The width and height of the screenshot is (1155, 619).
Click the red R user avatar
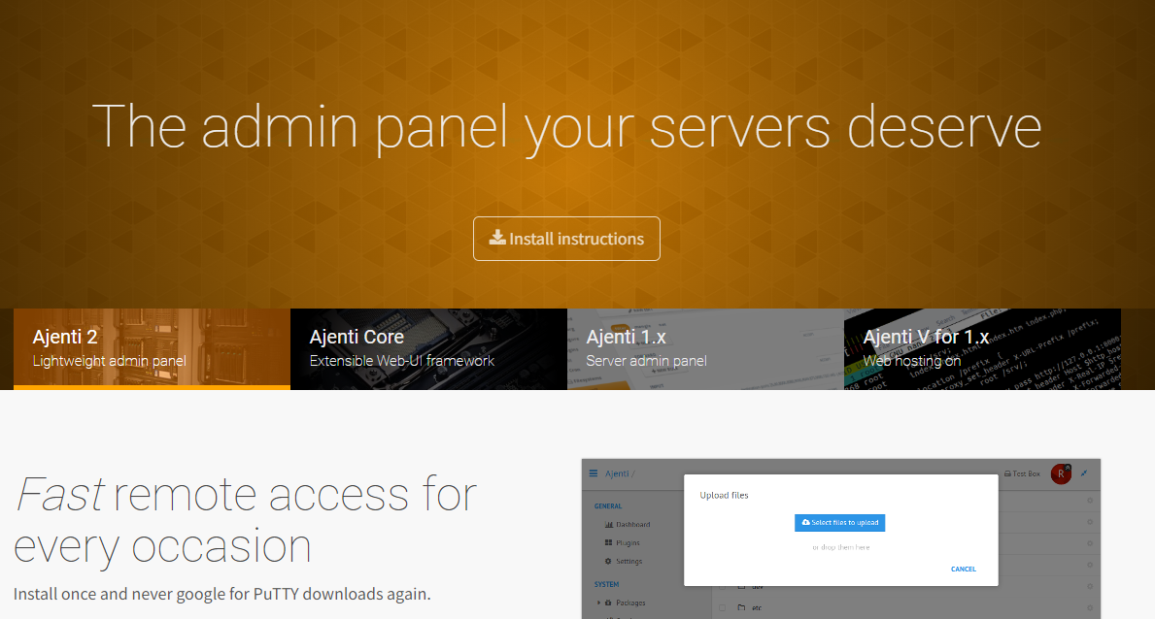point(1061,474)
